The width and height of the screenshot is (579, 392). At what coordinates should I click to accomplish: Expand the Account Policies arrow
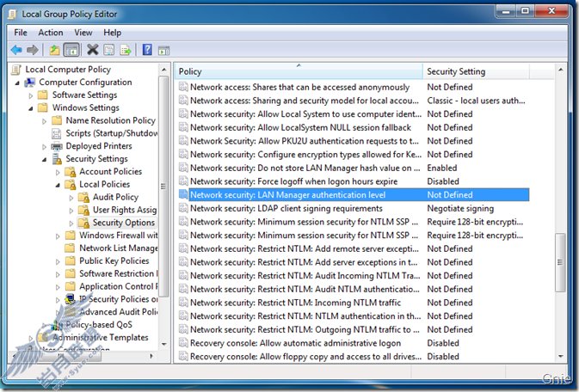tap(58, 172)
